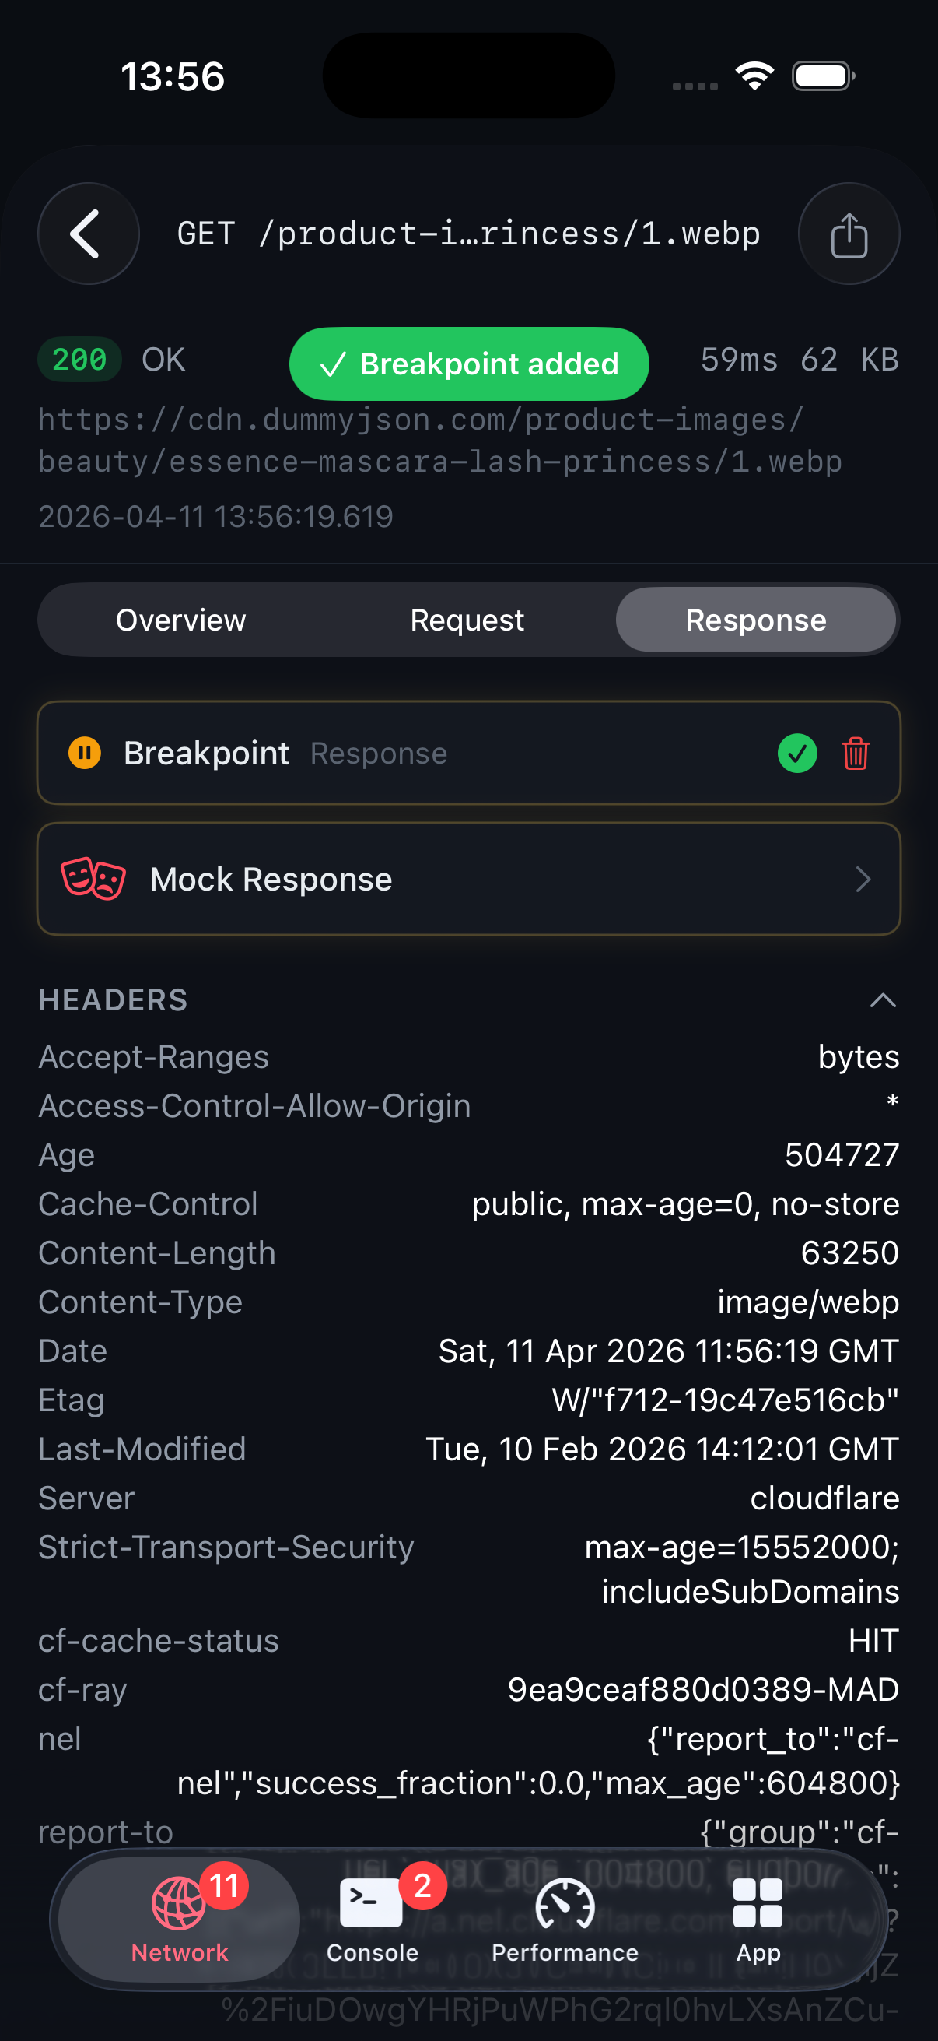
Task: Delete the breakpoint with the trash icon
Action: pyautogui.click(x=856, y=754)
